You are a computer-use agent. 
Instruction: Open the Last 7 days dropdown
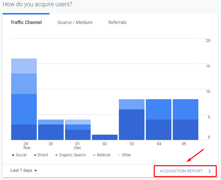pyautogui.click(x=24, y=170)
